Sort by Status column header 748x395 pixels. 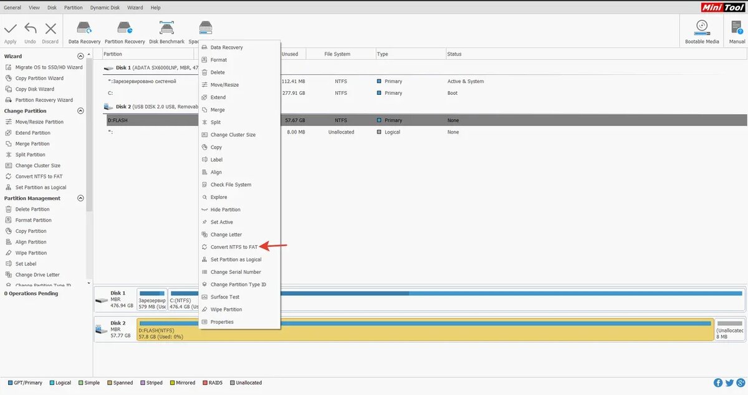tap(454, 54)
